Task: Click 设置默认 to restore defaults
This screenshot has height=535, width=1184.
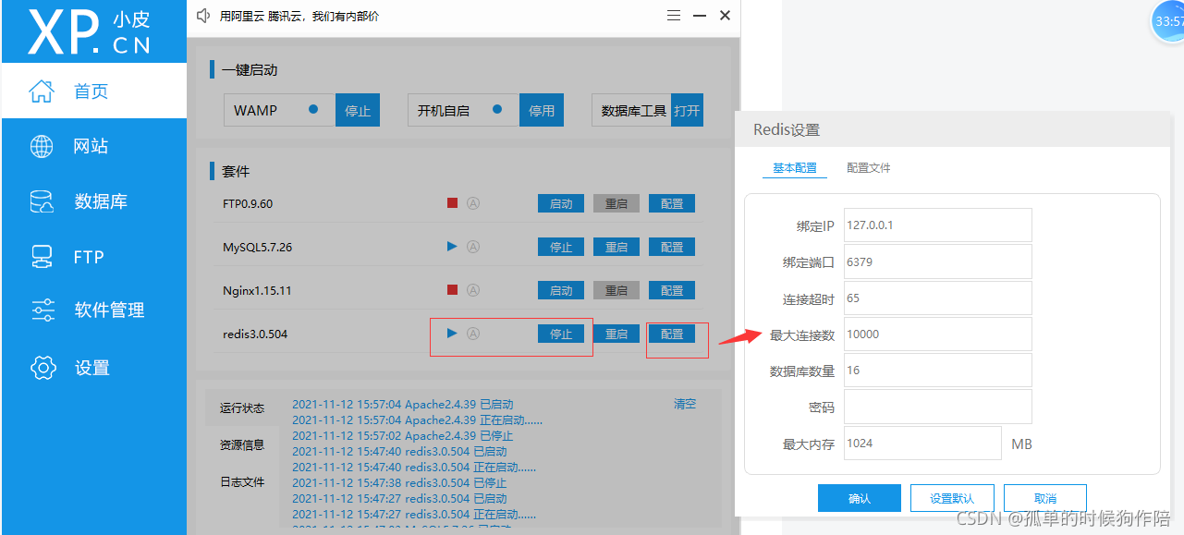Action: tap(952, 498)
